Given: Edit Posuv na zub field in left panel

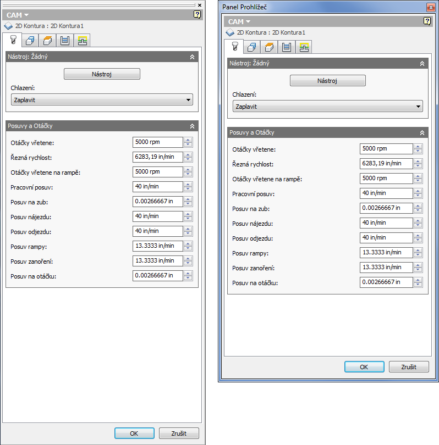Looking at the screenshot, I should pos(158,202).
